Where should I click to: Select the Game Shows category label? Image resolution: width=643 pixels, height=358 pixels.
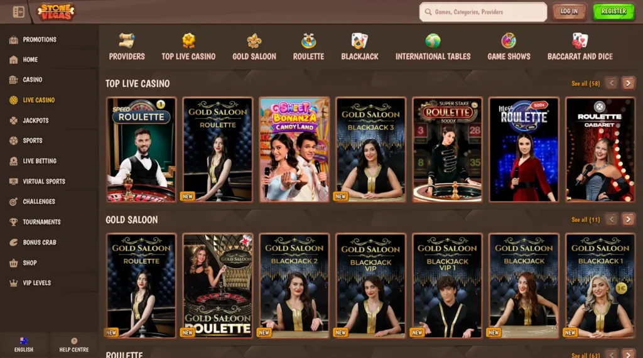coord(509,57)
